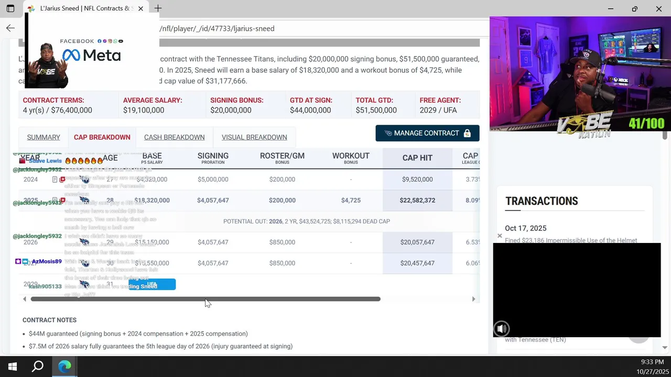Click the table's horizontal scrollbar thumb
Image resolution: width=671 pixels, height=377 pixels.
(x=205, y=299)
